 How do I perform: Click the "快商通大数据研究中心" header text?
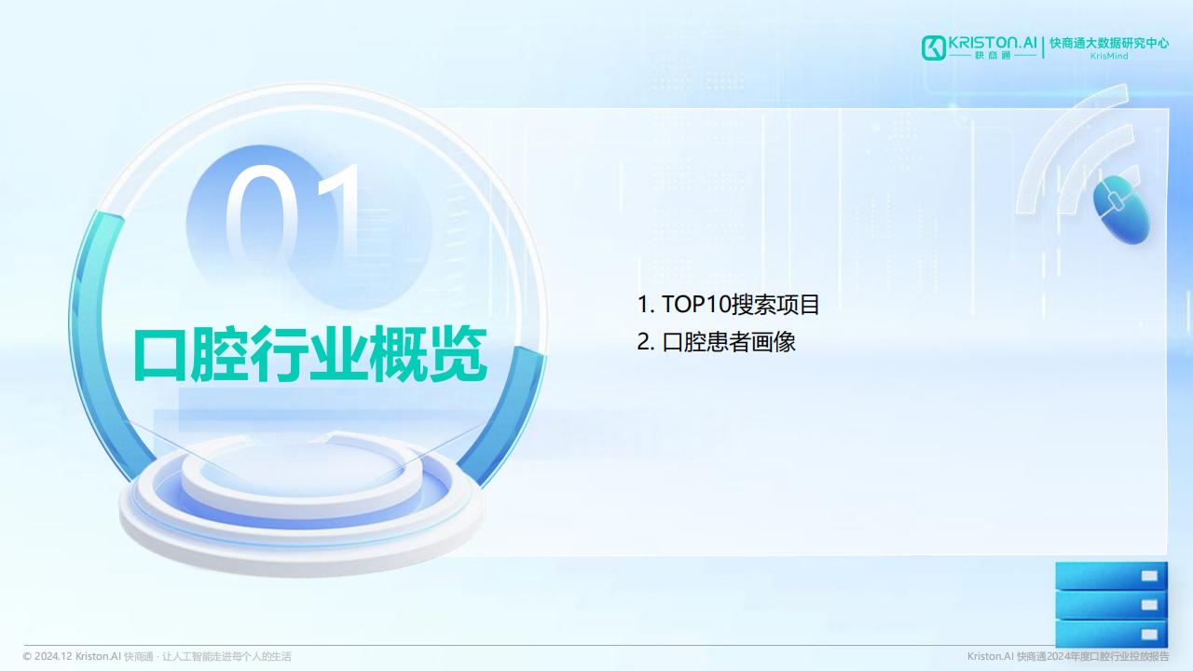coord(1109,43)
